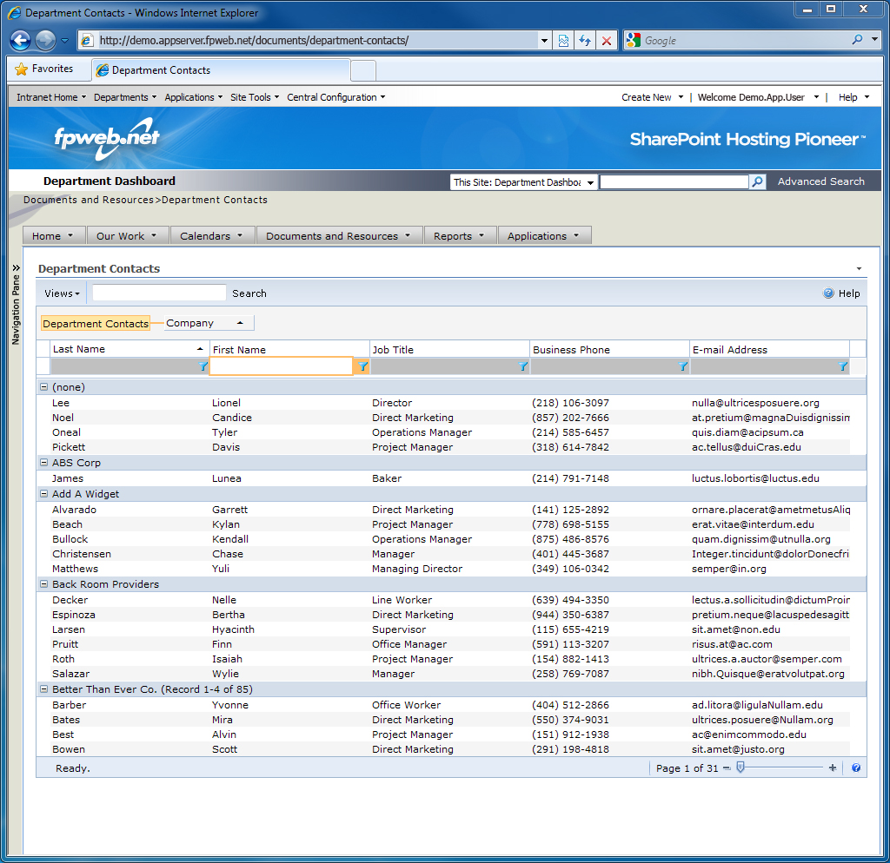Screen dimensions: 890x863
Task: Click the First Name filter input field
Action: (x=281, y=367)
